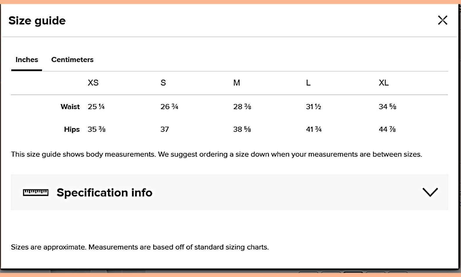The width and height of the screenshot is (461, 277).
Task: Click the XS waist value 25 ¼
Action: click(x=96, y=107)
